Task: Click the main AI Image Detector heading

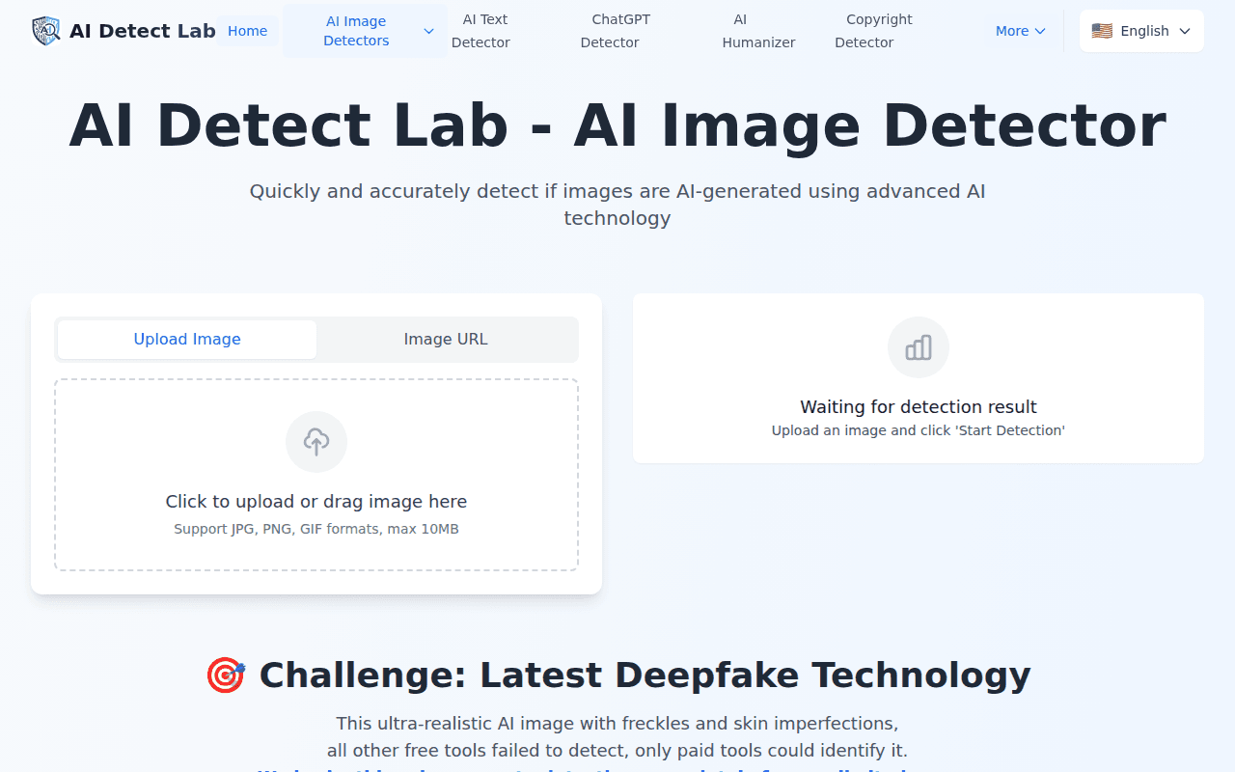Action: click(617, 125)
